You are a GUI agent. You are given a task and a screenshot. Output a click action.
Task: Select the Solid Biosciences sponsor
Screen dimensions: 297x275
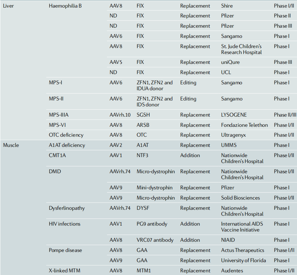pyautogui.click(x=240, y=198)
